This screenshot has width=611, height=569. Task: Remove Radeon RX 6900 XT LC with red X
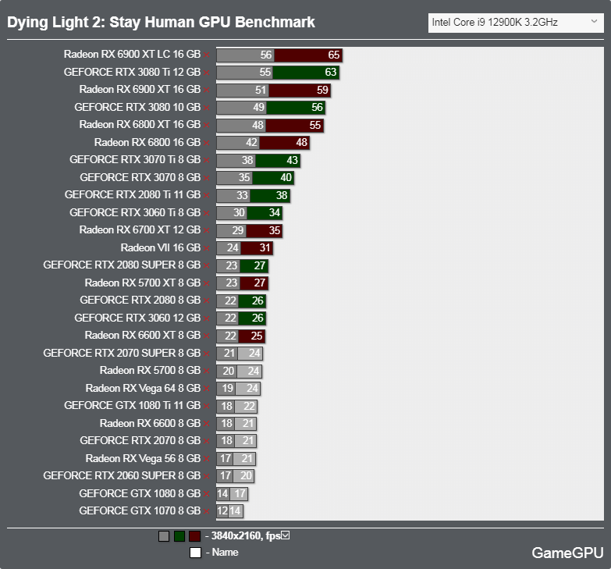point(207,55)
